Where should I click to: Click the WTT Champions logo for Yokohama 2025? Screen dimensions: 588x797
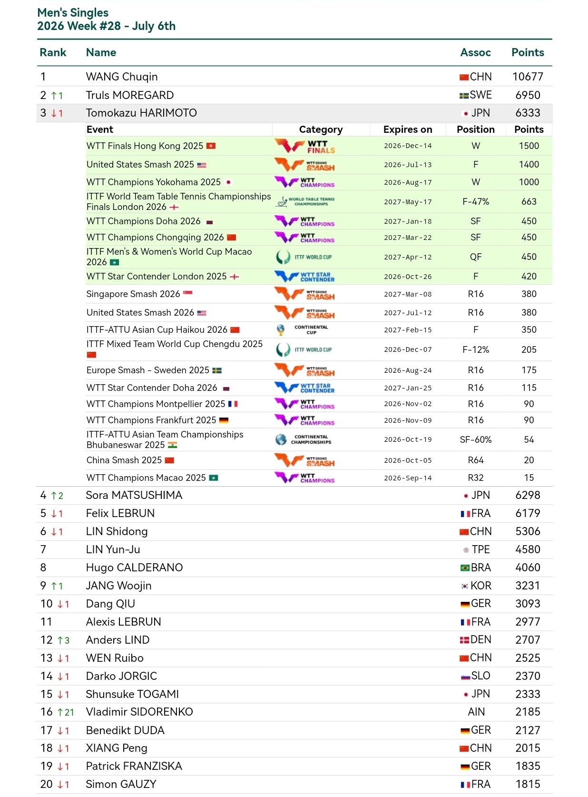[305, 182]
